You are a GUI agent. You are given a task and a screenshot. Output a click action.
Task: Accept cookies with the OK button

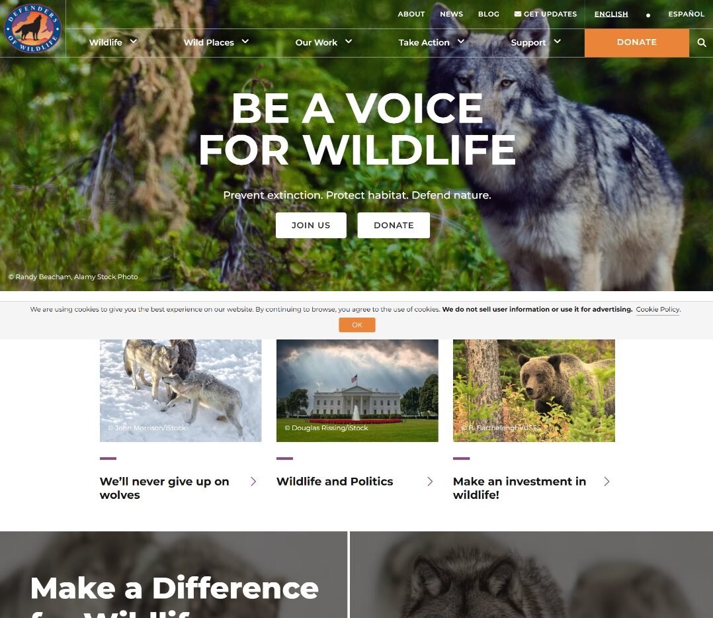357,325
